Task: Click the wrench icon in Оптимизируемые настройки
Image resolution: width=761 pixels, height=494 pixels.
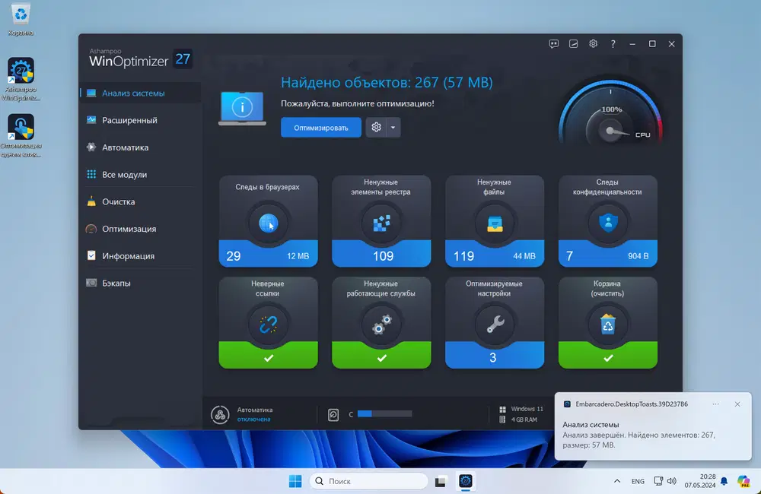Action: point(495,325)
